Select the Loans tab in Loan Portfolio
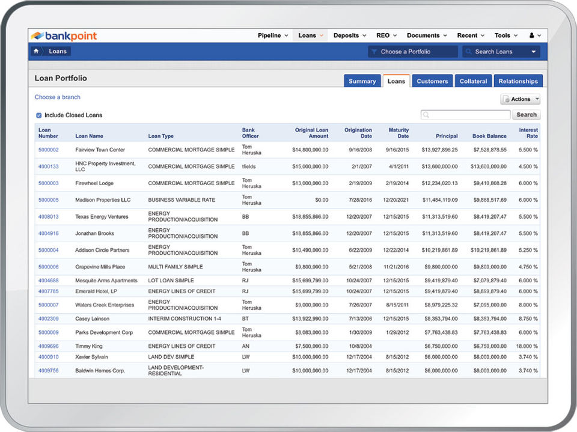The height and width of the screenshot is (432, 577). (x=396, y=81)
